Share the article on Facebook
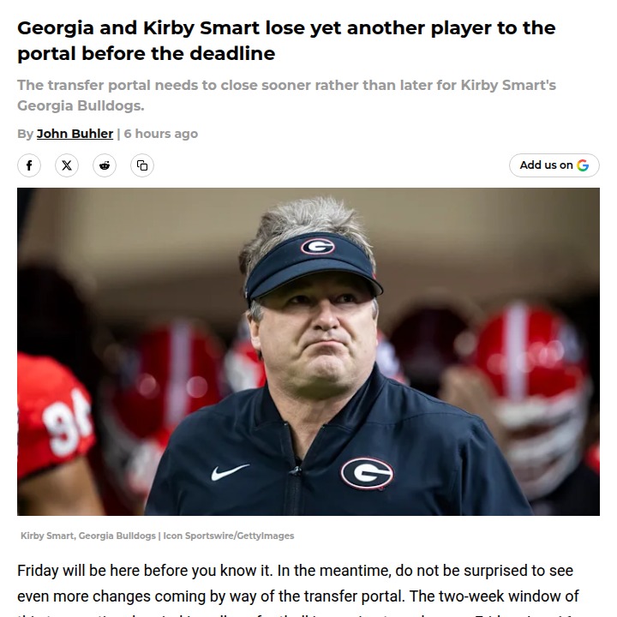Screen dimensions: 617x617 pos(29,165)
